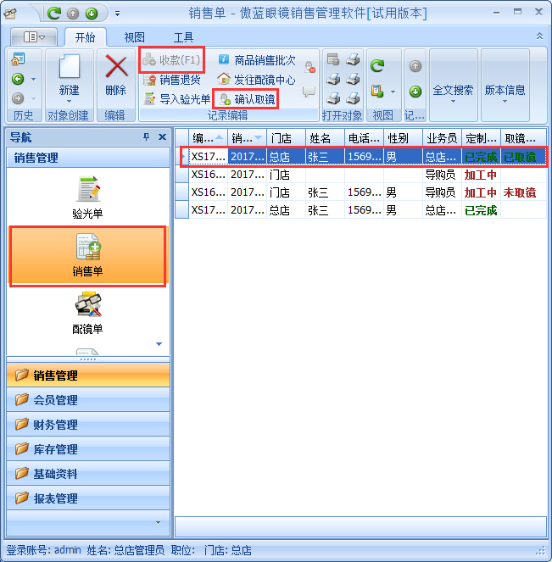
Task: Click the 新建 (New) button in ribbon
Action: [70, 76]
